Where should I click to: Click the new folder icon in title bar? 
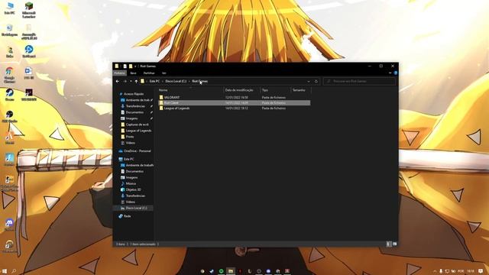(131, 66)
